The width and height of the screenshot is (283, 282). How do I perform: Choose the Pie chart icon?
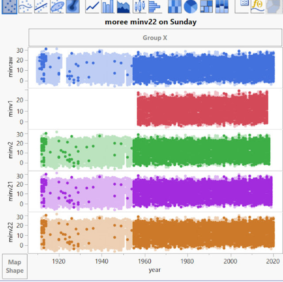coord(191,6)
